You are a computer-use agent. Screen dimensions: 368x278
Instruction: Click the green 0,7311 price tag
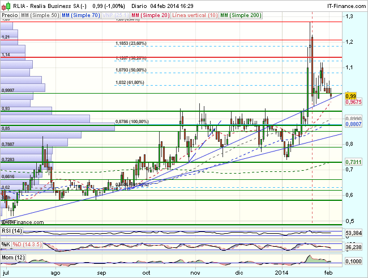(x=353, y=162)
